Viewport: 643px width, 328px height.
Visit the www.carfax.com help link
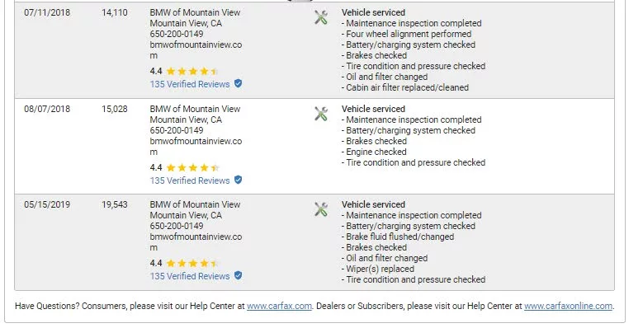[x=279, y=306]
